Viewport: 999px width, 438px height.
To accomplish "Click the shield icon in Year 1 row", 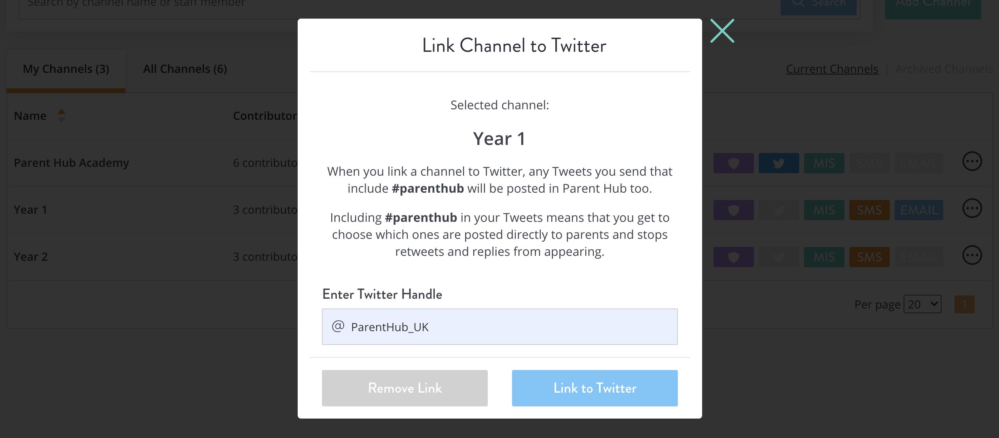I will (x=733, y=210).
